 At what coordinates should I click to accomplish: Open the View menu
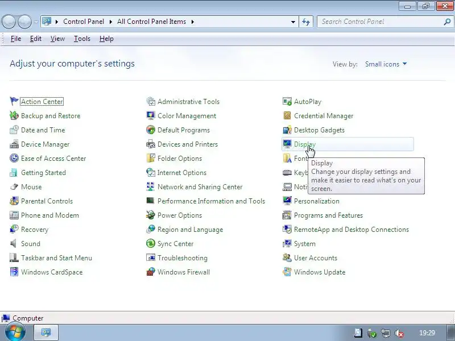point(57,39)
